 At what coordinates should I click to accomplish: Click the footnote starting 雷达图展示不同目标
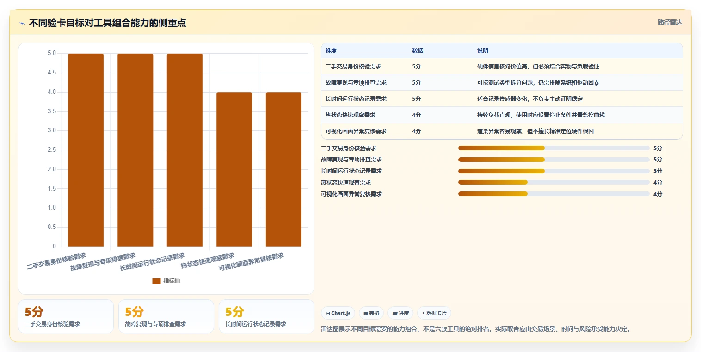click(476, 329)
